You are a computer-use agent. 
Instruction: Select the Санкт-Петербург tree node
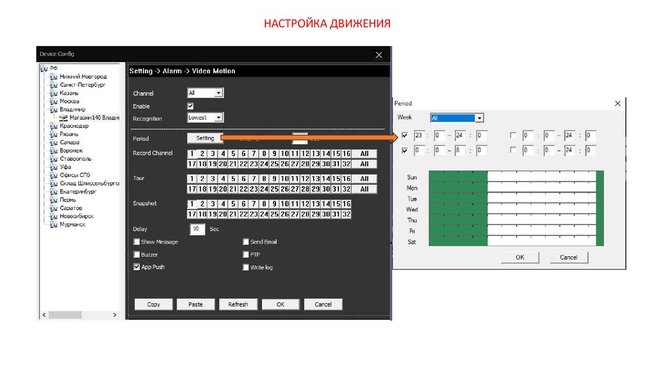[83, 85]
